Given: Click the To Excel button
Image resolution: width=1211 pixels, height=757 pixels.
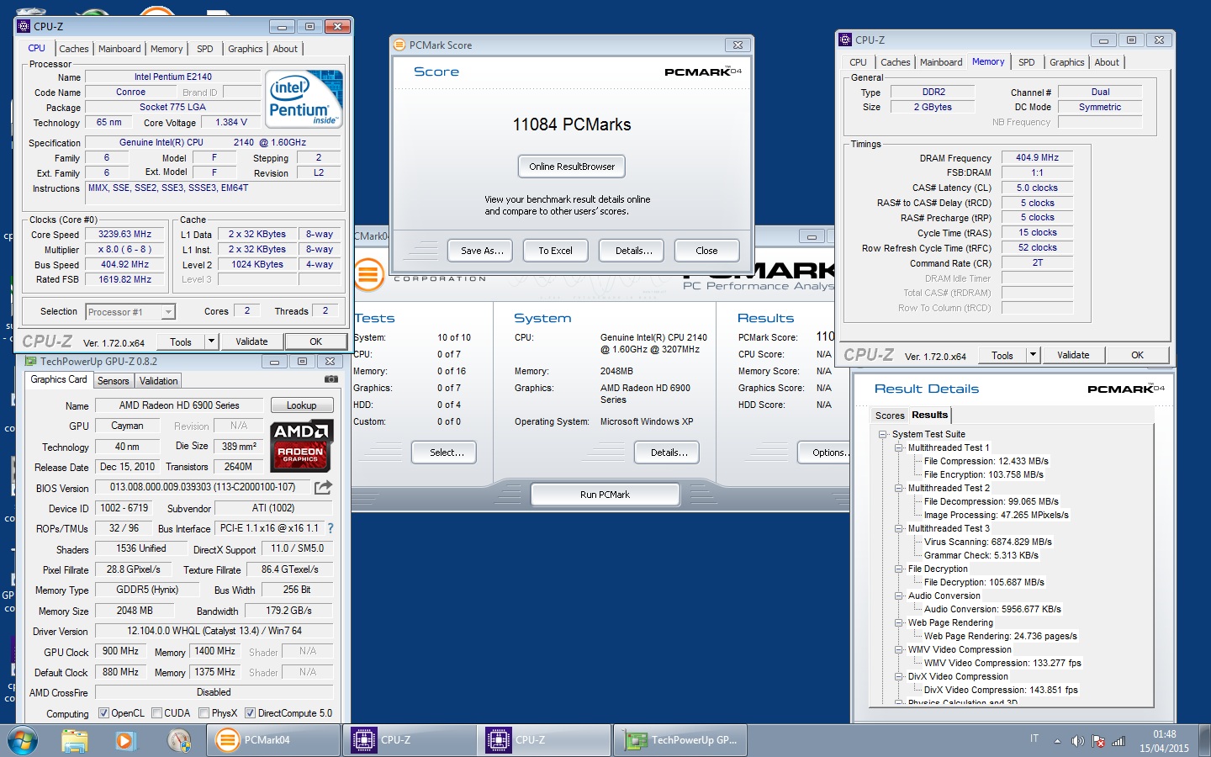Looking at the screenshot, I should click(x=556, y=251).
